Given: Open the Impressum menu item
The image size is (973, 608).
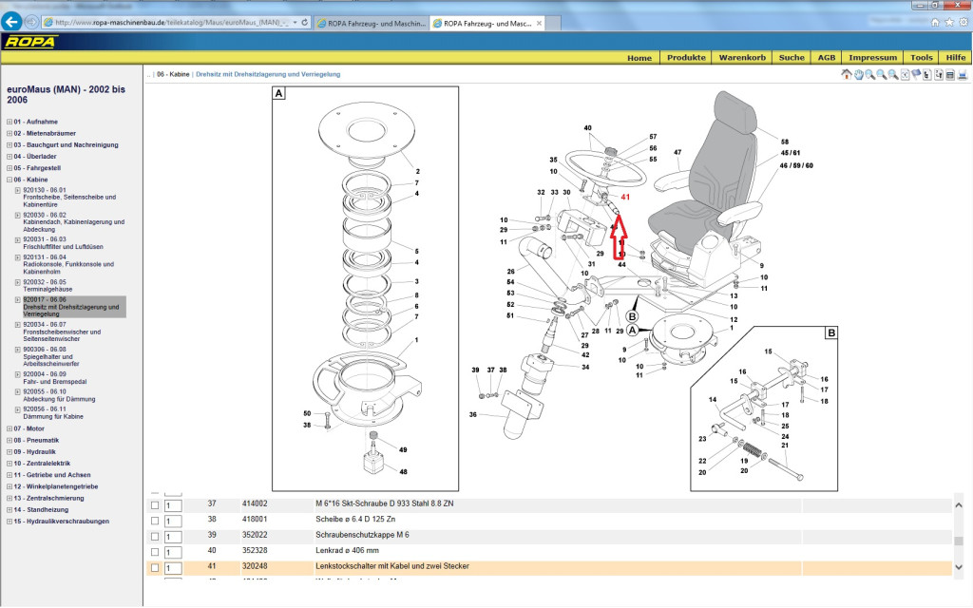Looking at the screenshot, I should [x=872, y=58].
